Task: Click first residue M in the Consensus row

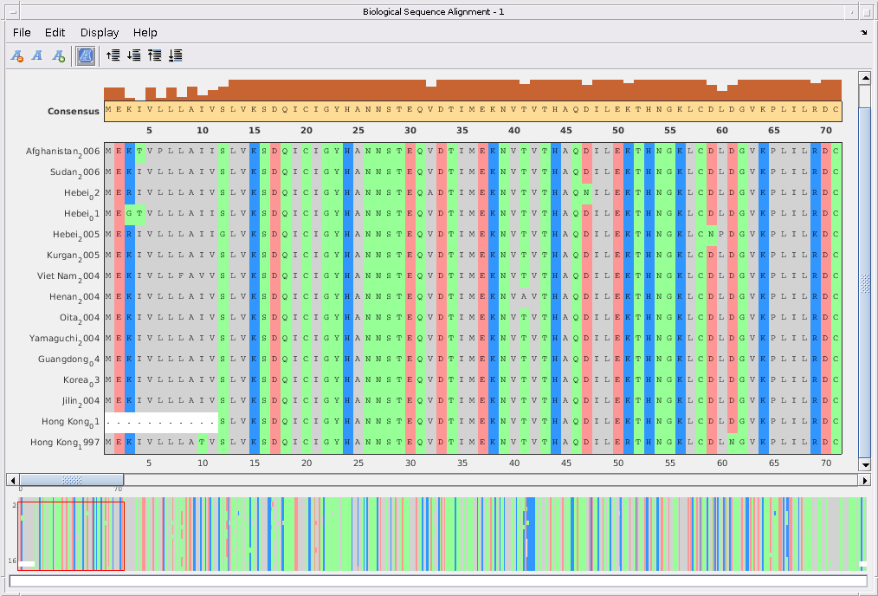Action: (x=108, y=110)
